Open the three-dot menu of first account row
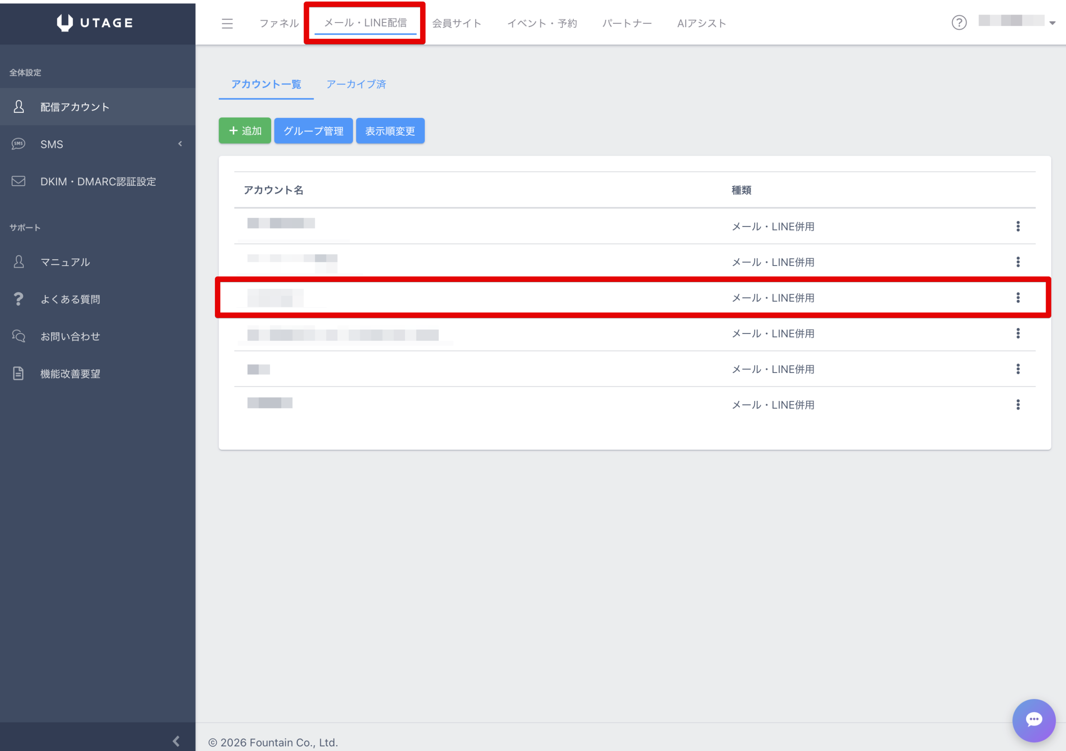This screenshot has height=751, width=1066. [x=1018, y=226]
